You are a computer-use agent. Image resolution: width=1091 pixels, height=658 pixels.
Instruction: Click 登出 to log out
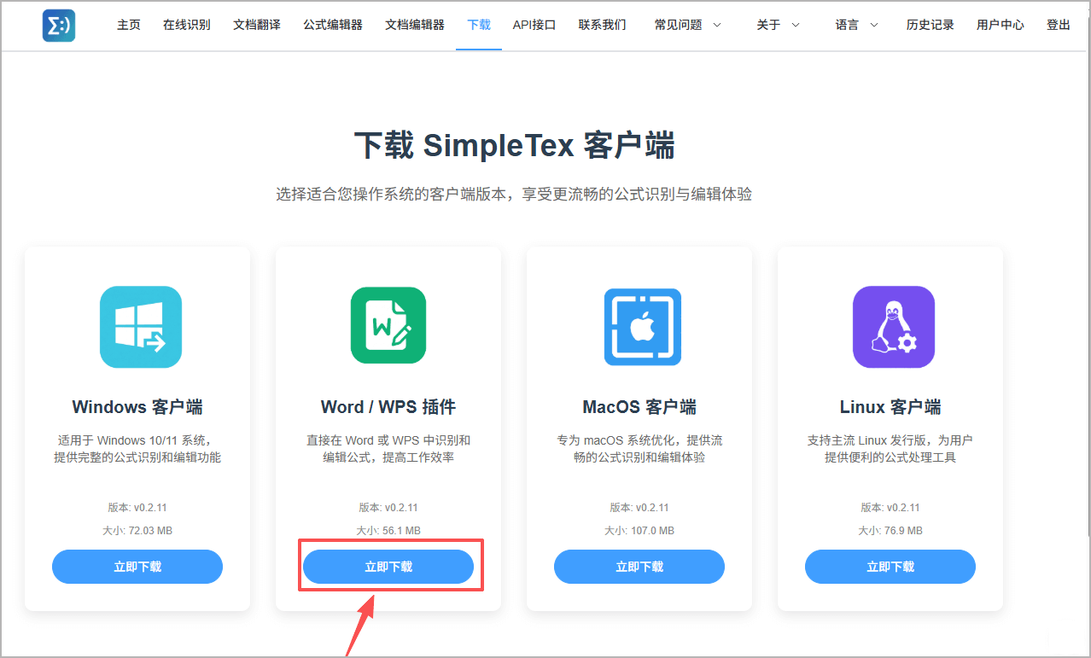coord(1058,25)
